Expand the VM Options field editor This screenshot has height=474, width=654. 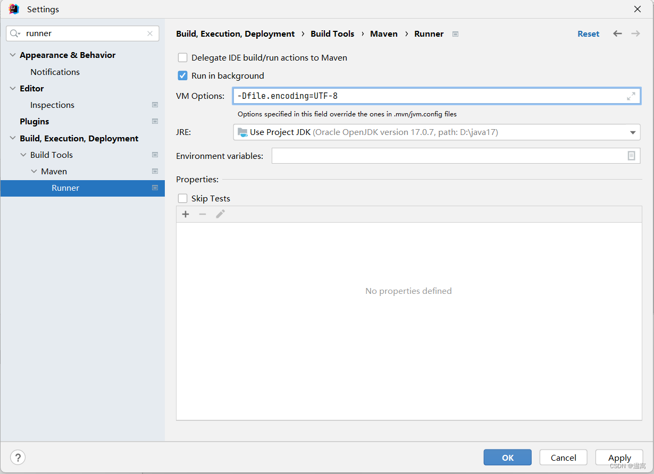[631, 96]
